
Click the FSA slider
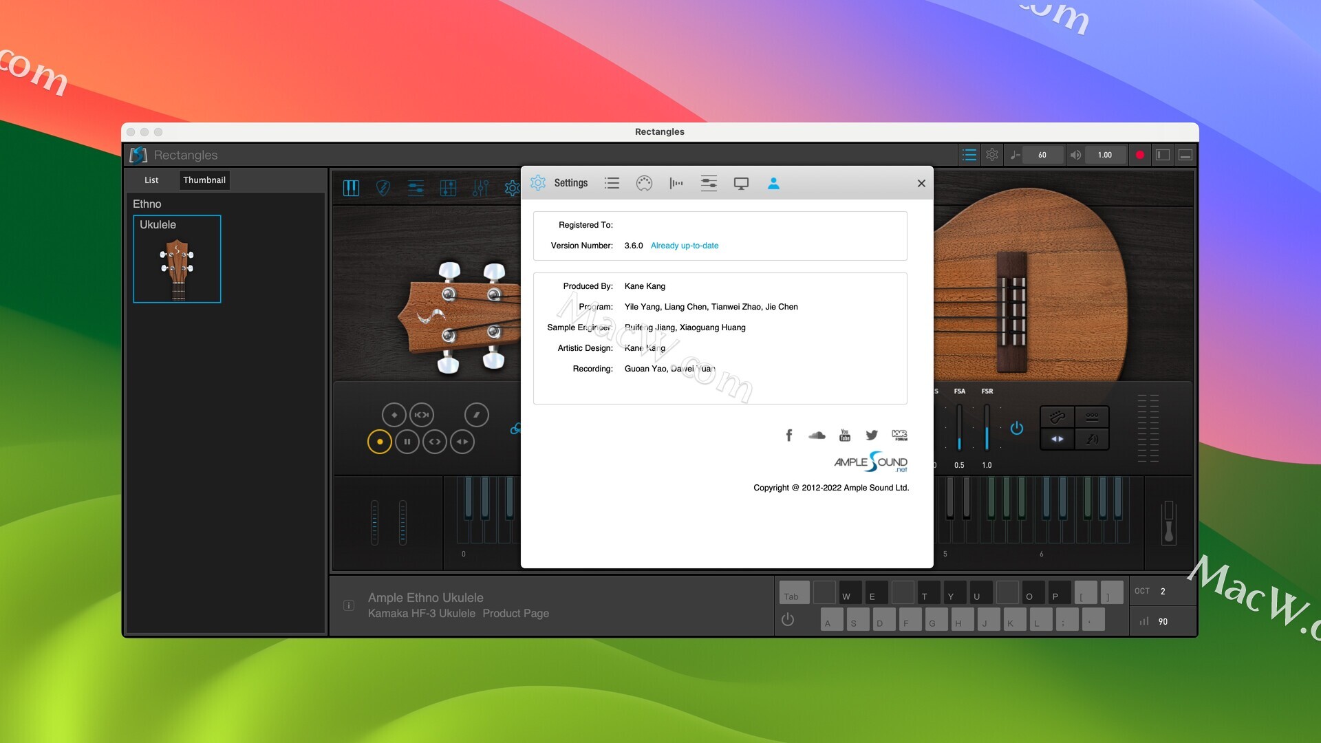[x=959, y=428]
